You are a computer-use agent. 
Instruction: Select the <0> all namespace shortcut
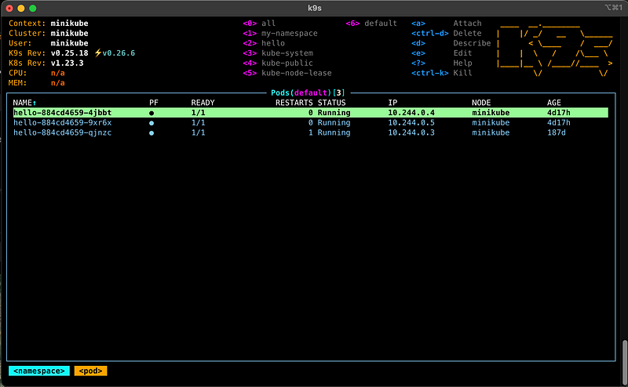(259, 24)
